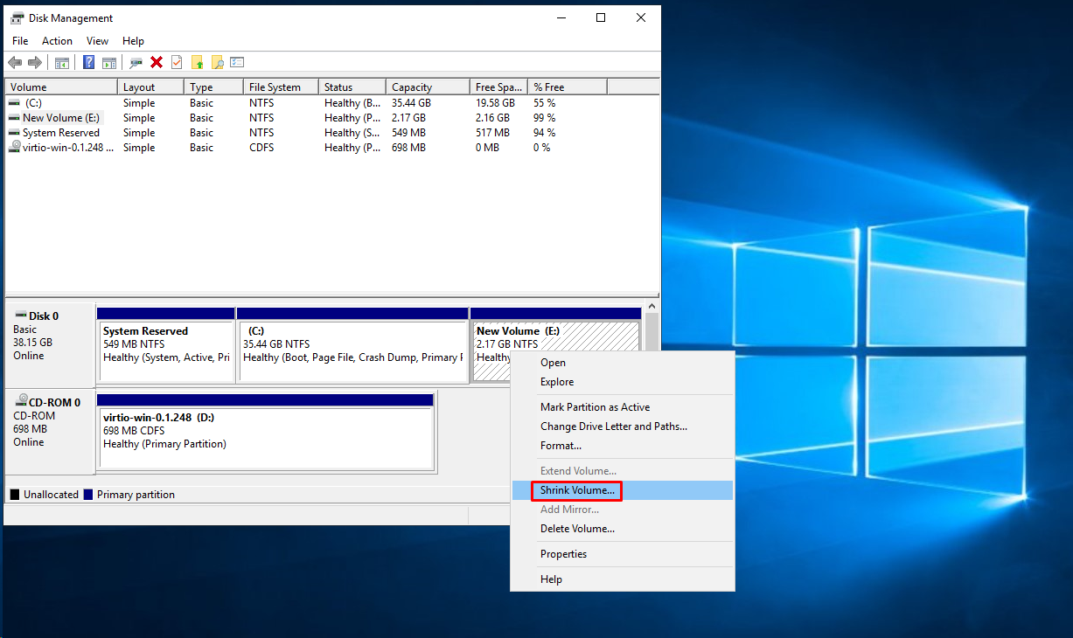Choose Delete Volume from the context menu
Image resolution: width=1073 pixels, height=638 pixels.
(578, 529)
